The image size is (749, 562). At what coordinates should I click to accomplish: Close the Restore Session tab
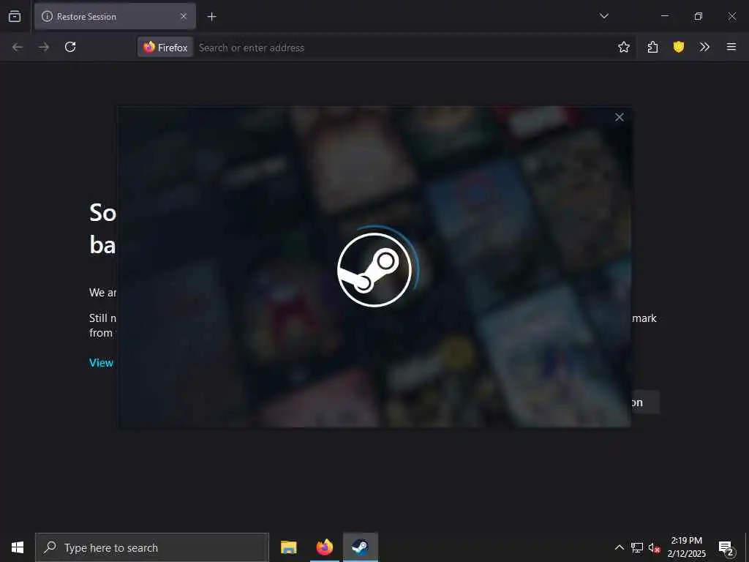tap(184, 16)
